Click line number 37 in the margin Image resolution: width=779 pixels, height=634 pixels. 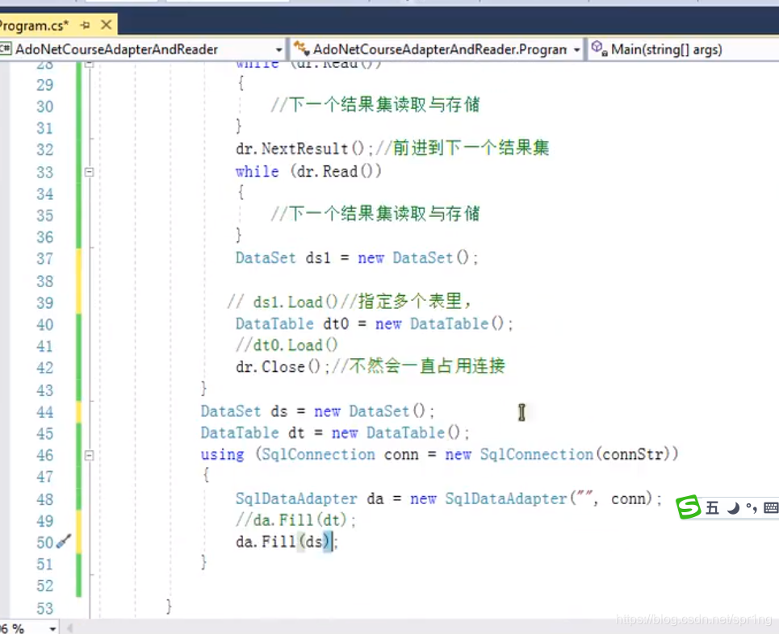[44, 259]
